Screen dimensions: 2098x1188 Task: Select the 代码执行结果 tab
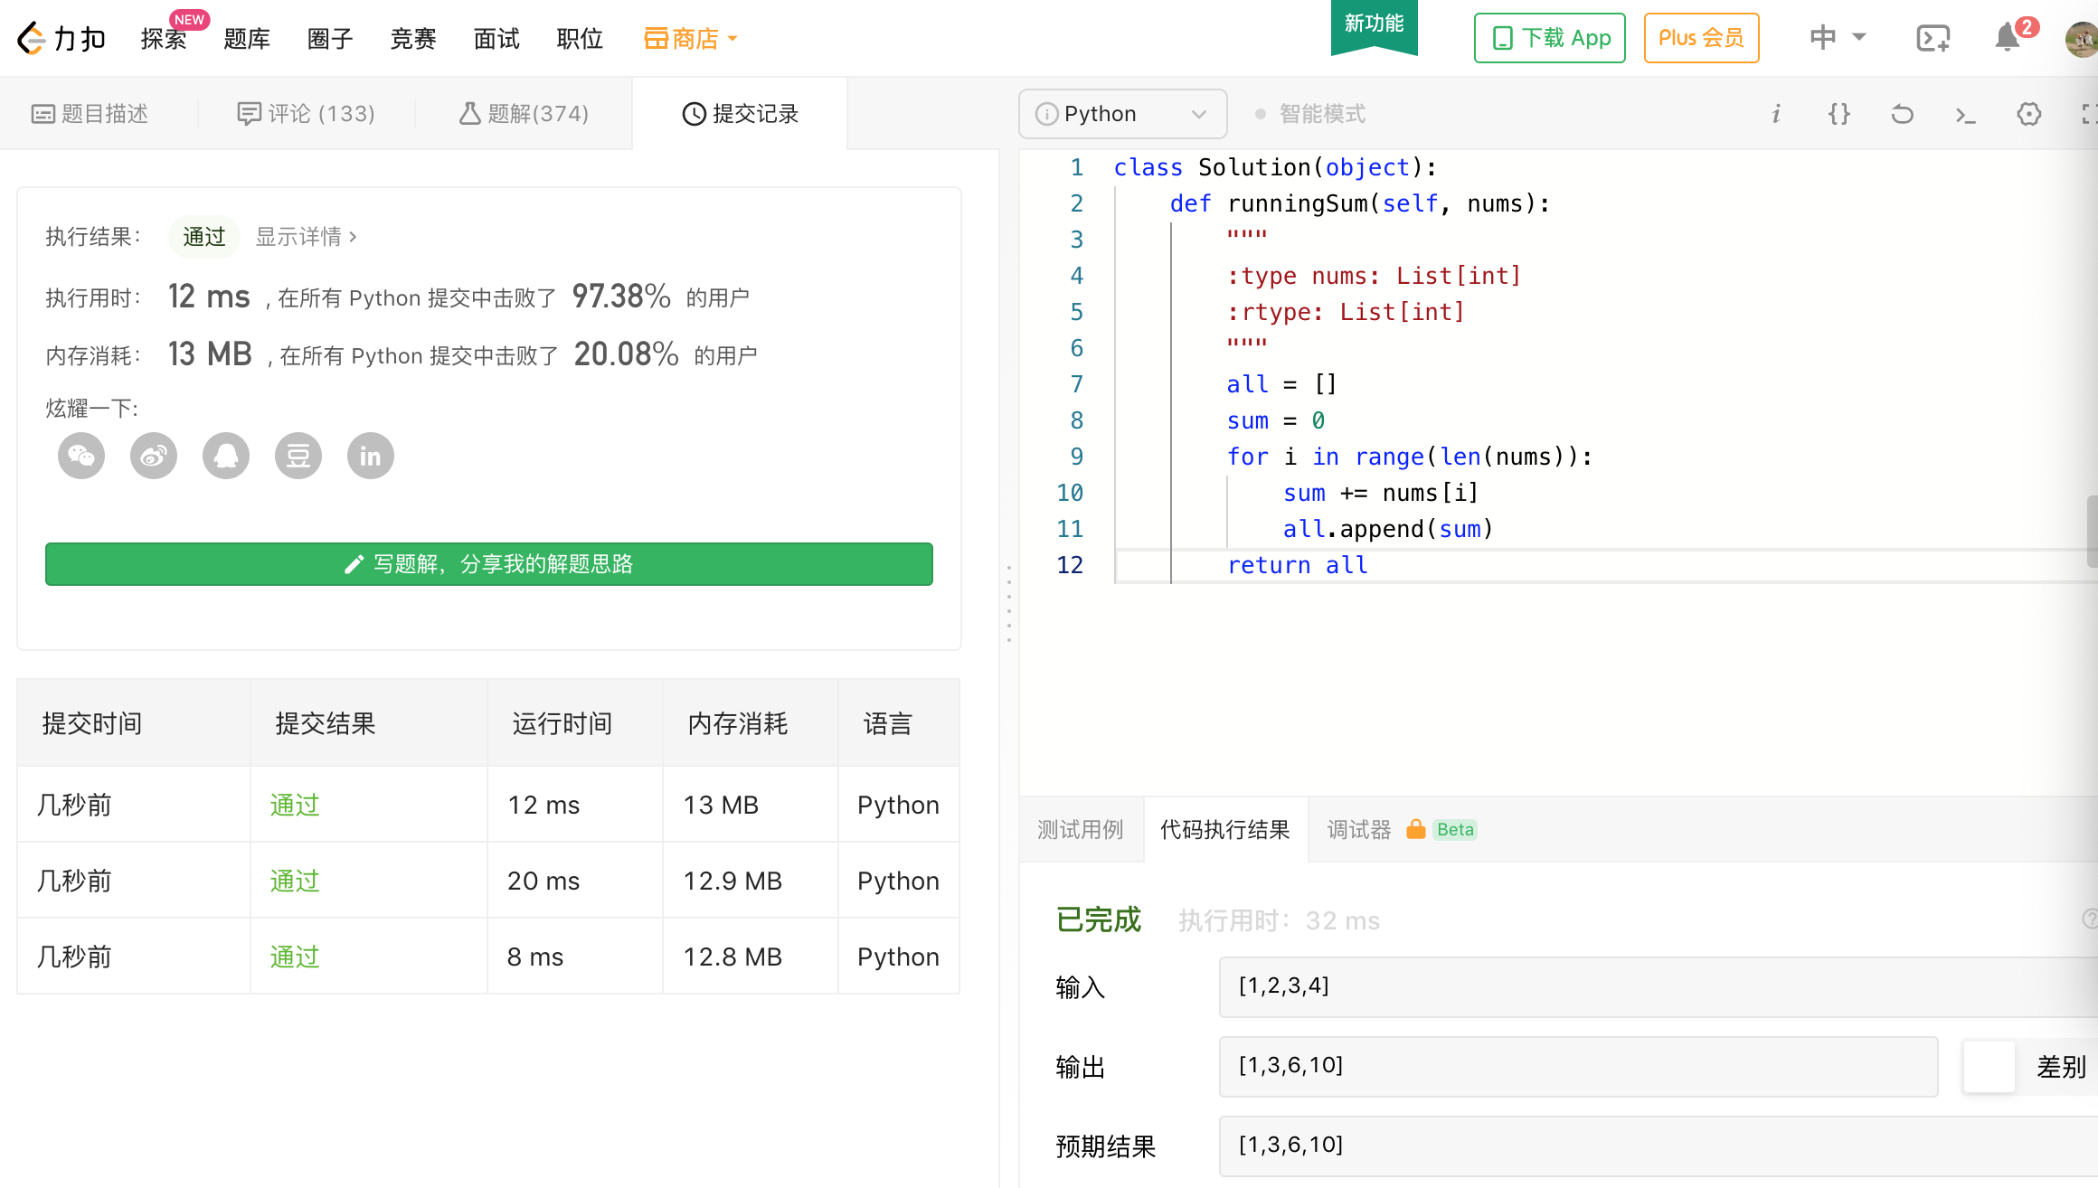[1225, 830]
